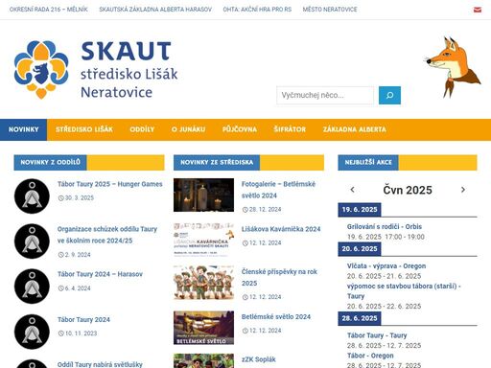Open Betlémské světlo candle photo thumbnail
This screenshot has width=491, height=368.
pos(203,195)
